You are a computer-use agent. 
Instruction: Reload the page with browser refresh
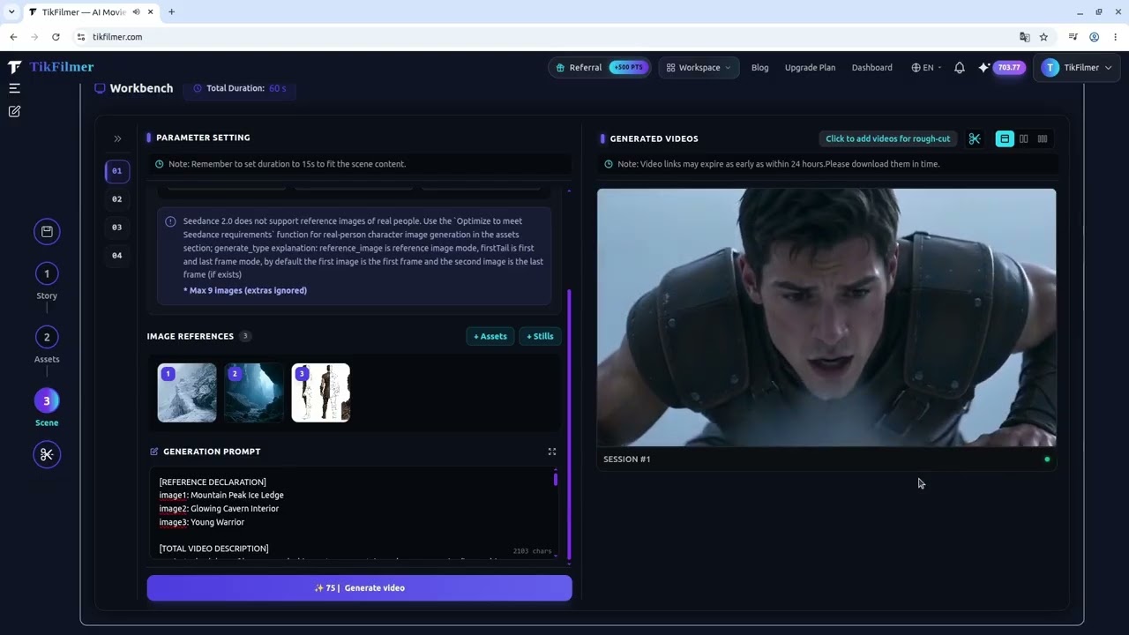pos(56,37)
